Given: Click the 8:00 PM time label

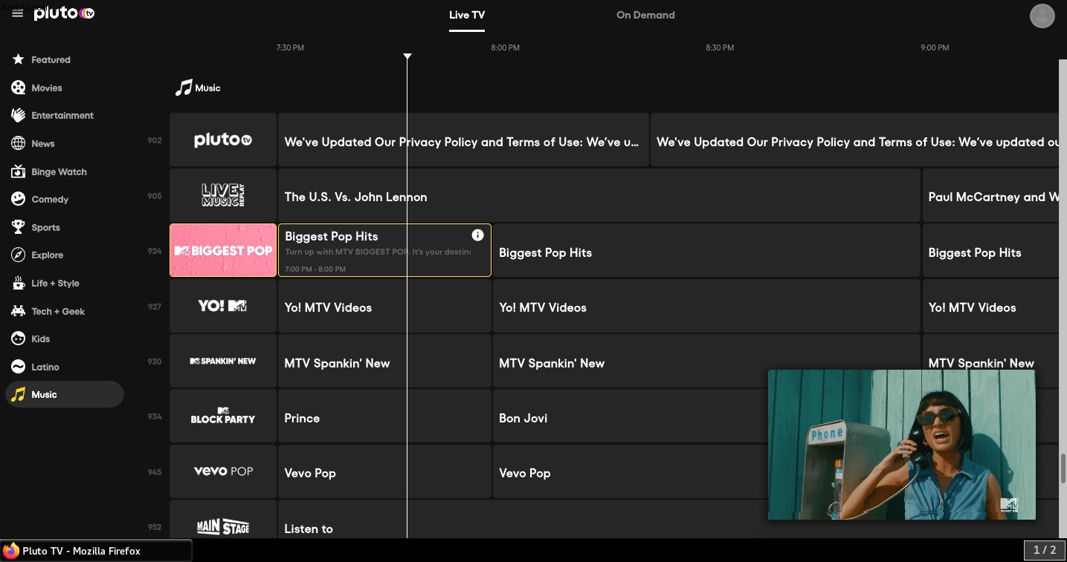Looking at the screenshot, I should (x=505, y=48).
